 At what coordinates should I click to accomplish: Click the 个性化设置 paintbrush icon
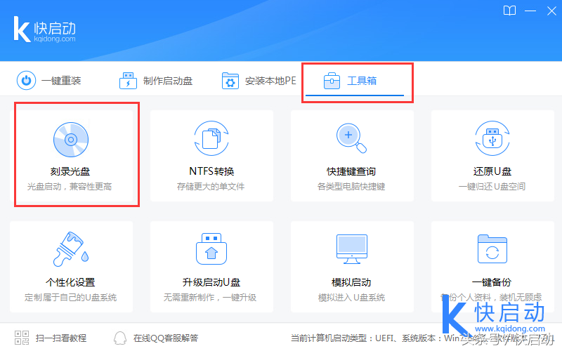click(x=71, y=249)
